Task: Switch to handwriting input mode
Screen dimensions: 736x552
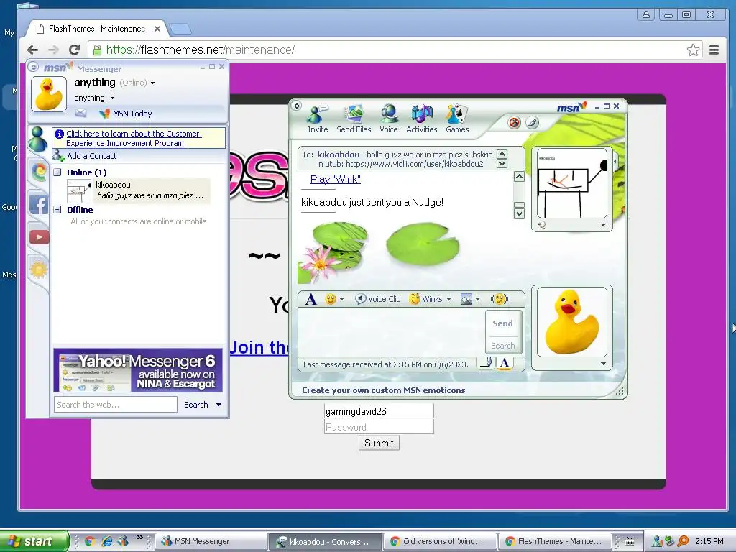Action: click(486, 363)
